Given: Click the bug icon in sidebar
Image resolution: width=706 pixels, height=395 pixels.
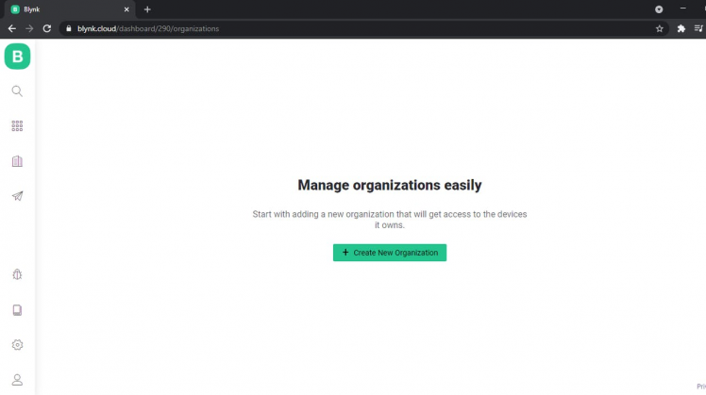Looking at the screenshot, I should 17,274.
